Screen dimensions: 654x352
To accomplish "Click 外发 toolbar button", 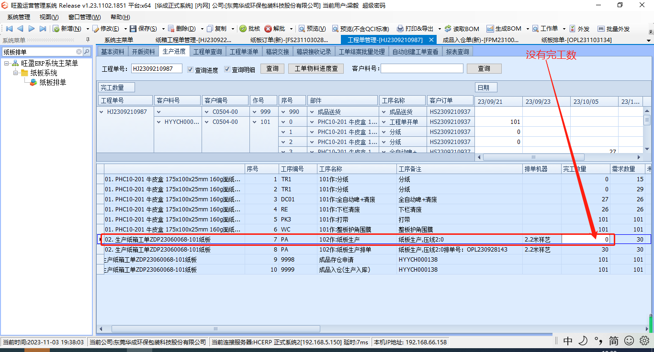I will 580,29.
